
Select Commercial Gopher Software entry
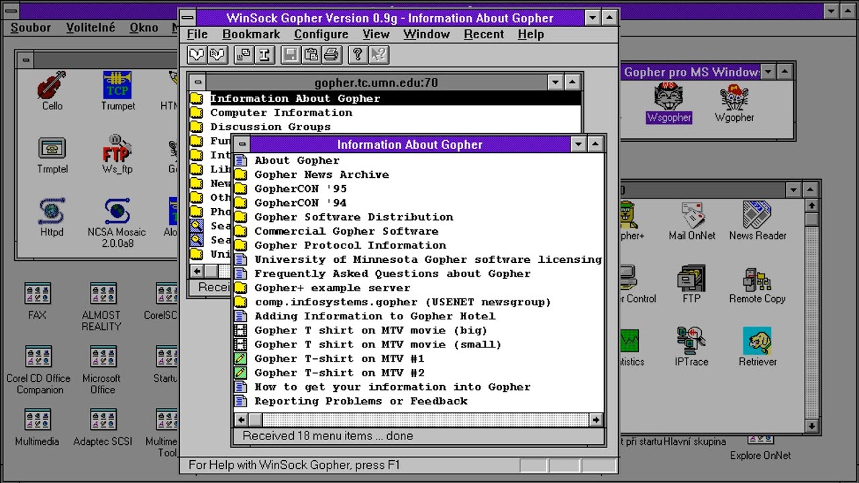pyautogui.click(x=346, y=231)
